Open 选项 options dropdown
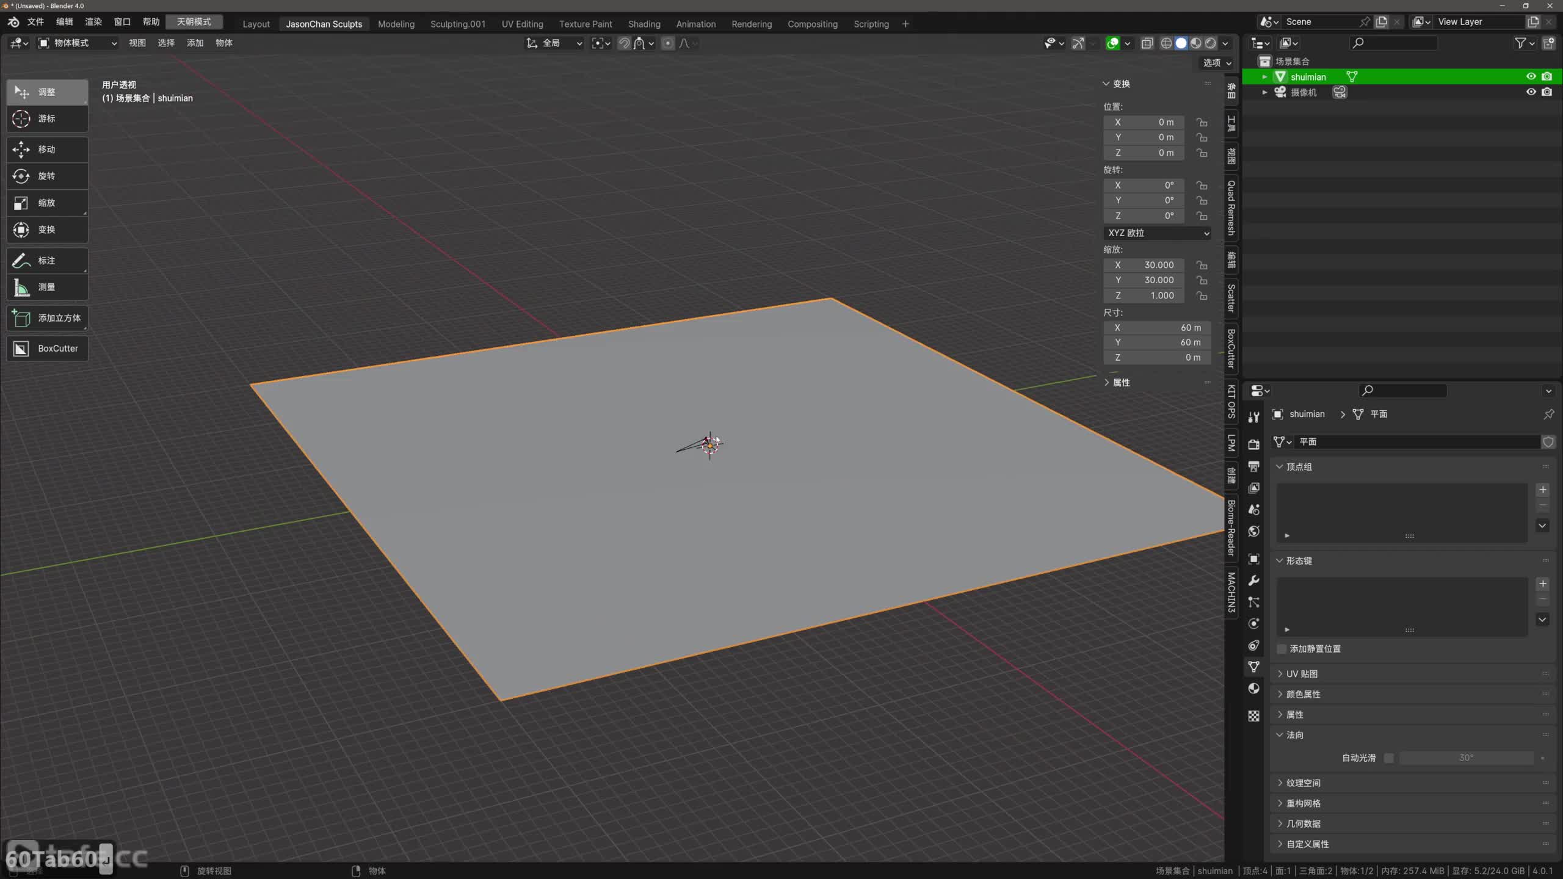The height and width of the screenshot is (879, 1563). tap(1217, 63)
